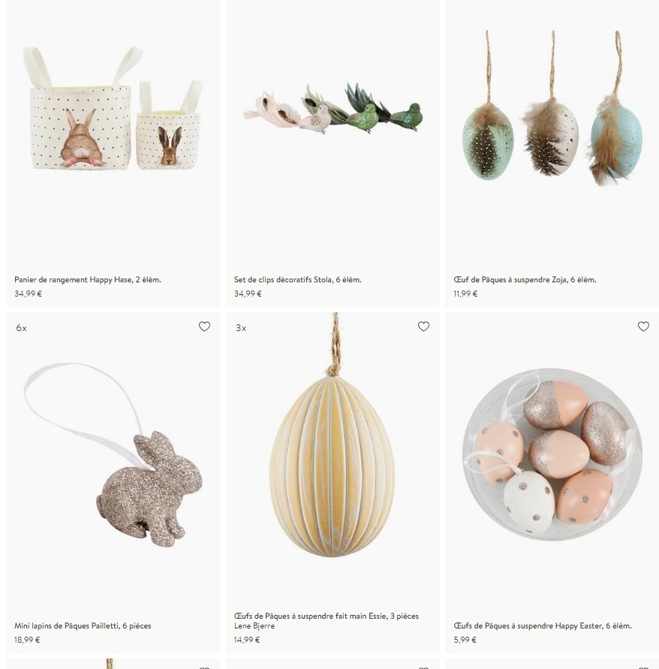View the Zoja feathered hanging eggs photo
Viewport: 659px width, 669px height.
(x=552, y=107)
